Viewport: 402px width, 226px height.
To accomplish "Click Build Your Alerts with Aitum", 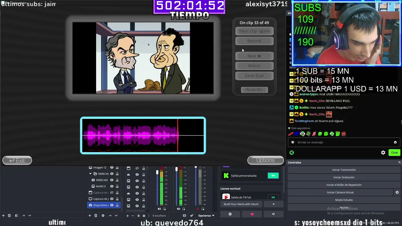I will tap(241, 204).
